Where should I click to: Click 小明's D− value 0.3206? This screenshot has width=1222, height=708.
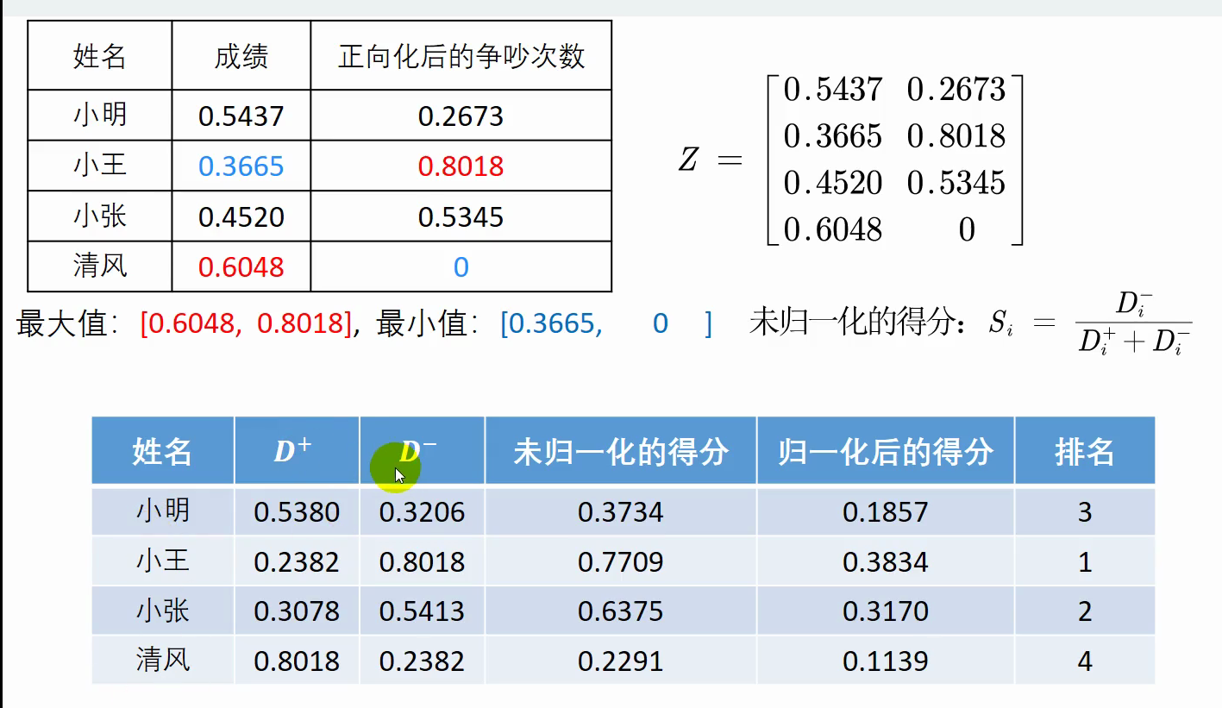coord(422,512)
